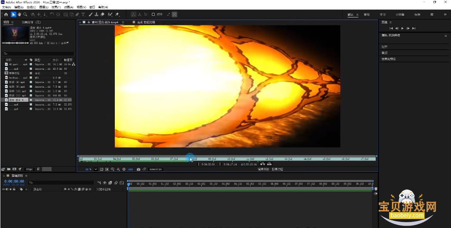Click the 0:04:07:18 timecode button
The width and height of the screenshot is (451, 228).
pos(156,169)
